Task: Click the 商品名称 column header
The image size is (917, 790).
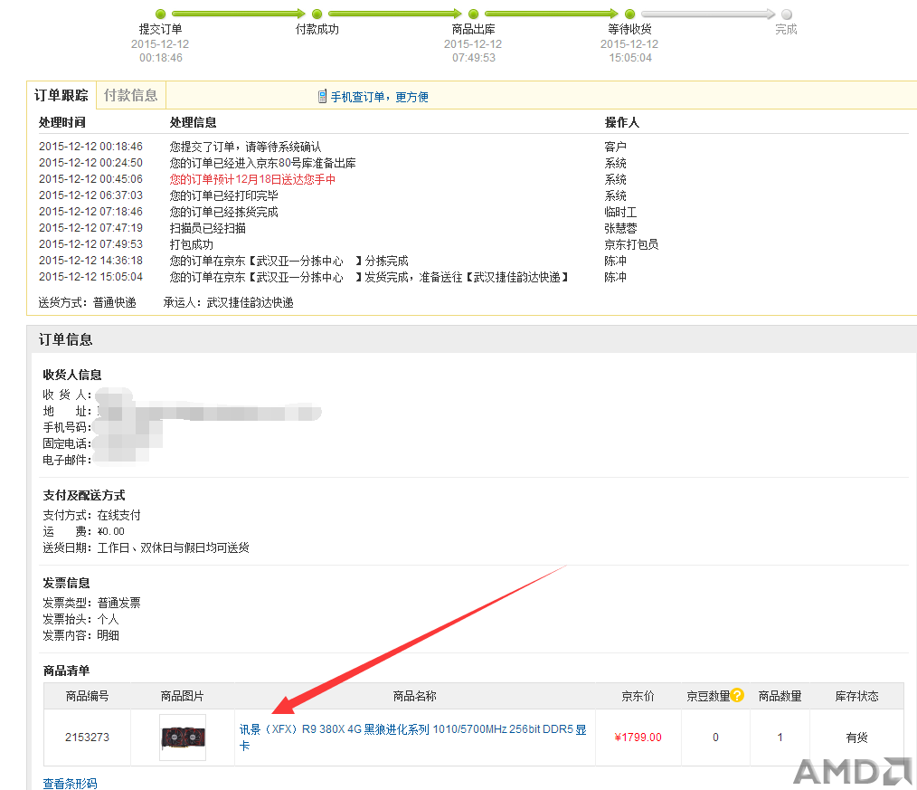Action: 414,697
